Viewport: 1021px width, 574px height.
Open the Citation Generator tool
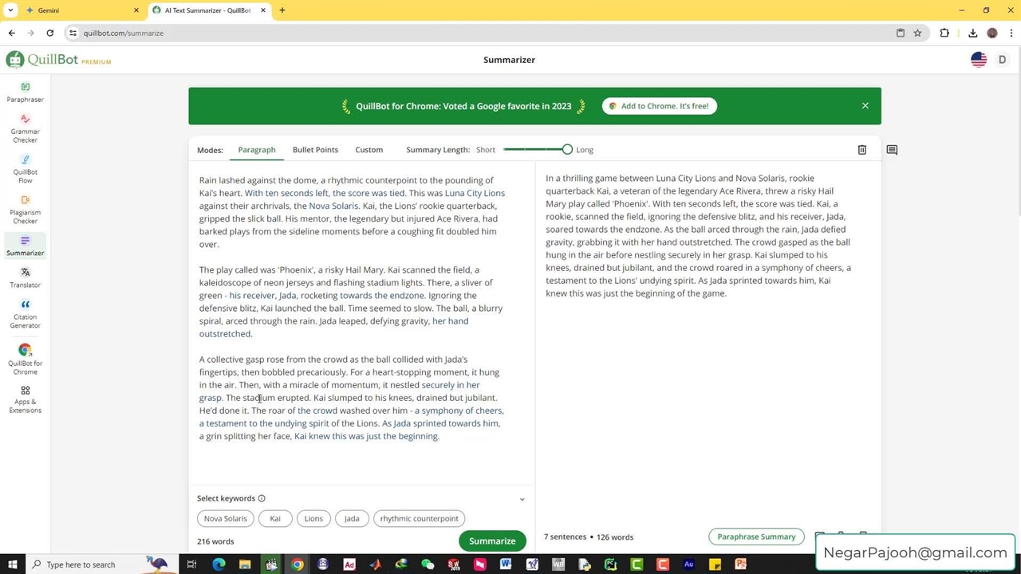click(x=25, y=314)
